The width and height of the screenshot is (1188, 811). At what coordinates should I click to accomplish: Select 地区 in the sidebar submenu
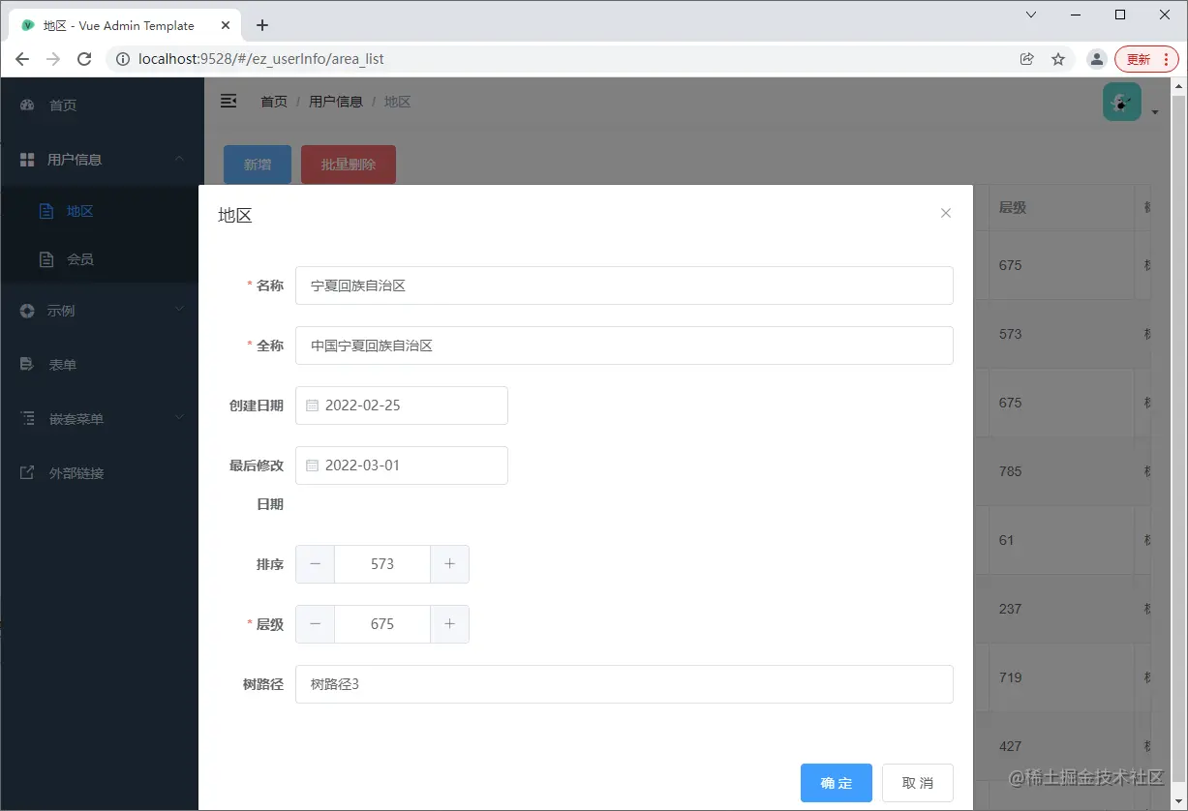tap(102, 211)
